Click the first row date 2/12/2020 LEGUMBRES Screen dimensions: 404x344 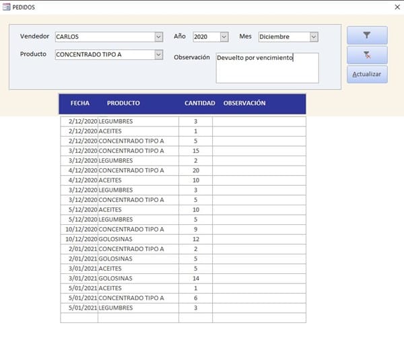(81, 121)
